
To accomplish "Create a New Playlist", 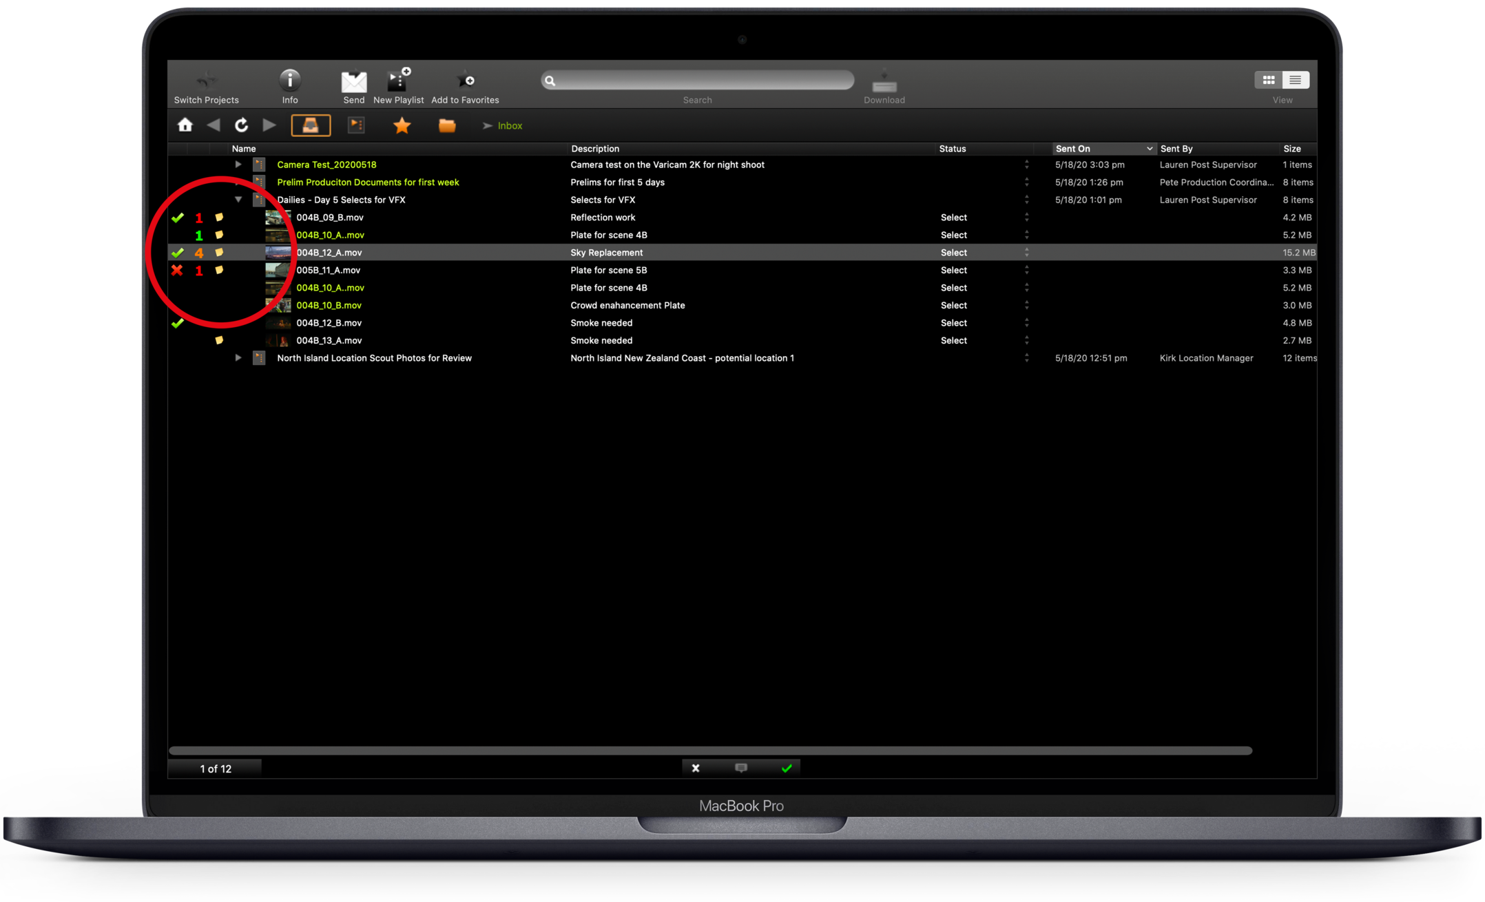I will (x=398, y=81).
